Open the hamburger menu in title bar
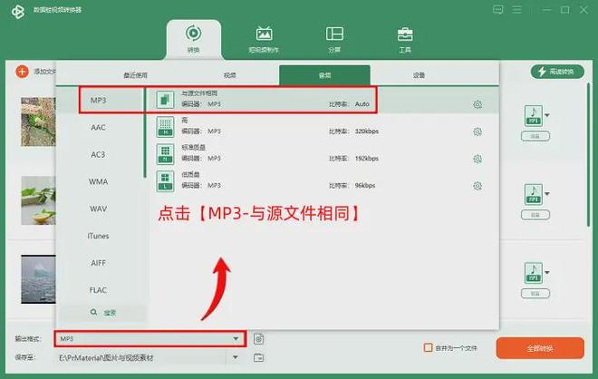This screenshot has height=379, width=598. click(517, 10)
